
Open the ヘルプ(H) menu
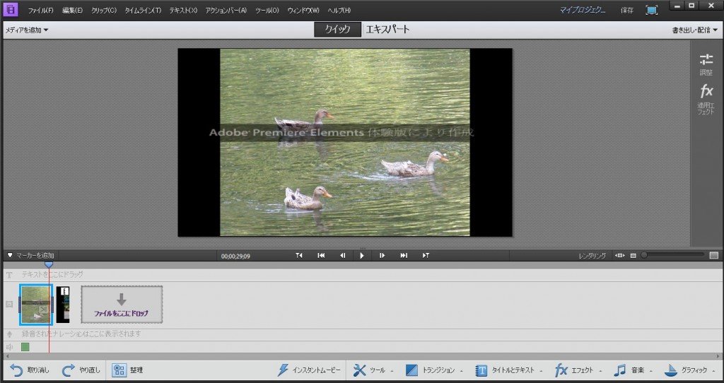(339, 10)
